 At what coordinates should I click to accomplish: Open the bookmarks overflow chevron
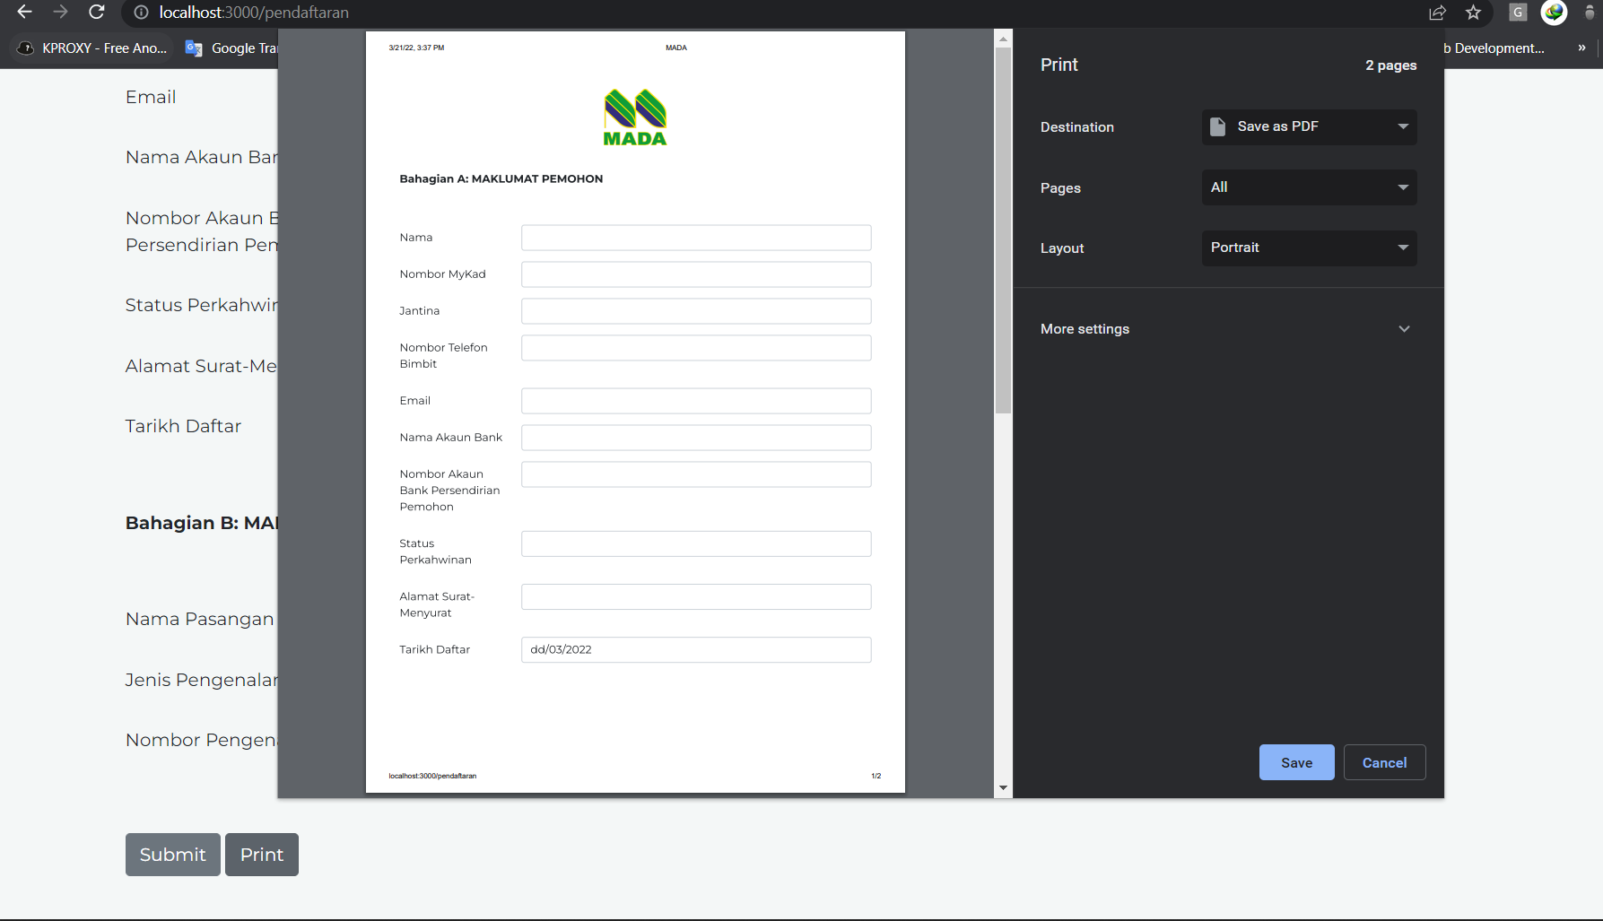1581,48
